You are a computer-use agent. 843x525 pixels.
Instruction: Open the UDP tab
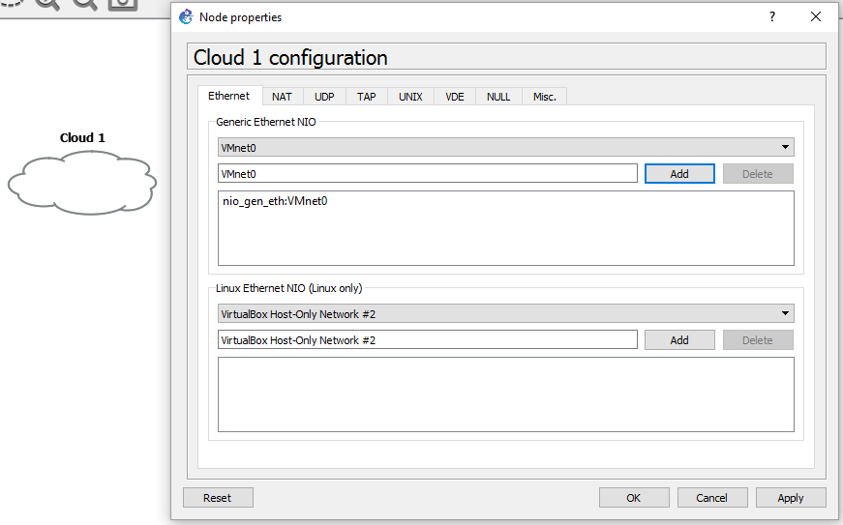324,97
